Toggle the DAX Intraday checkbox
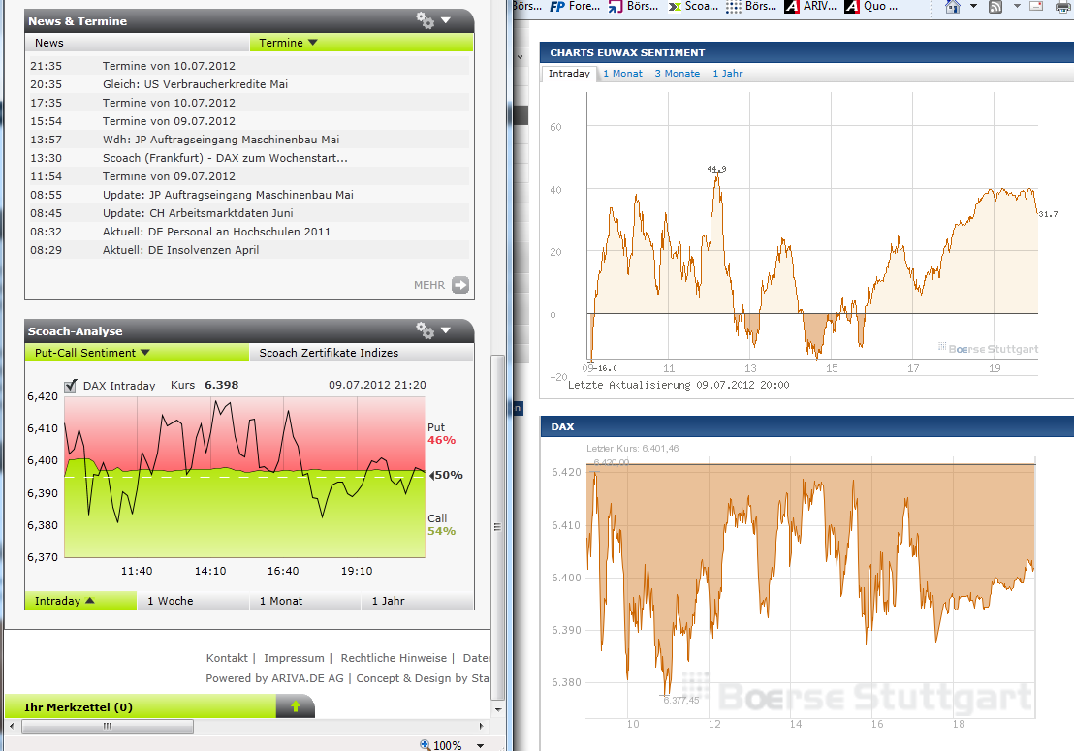The width and height of the screenshot is (1074, 751). point(71,386)
